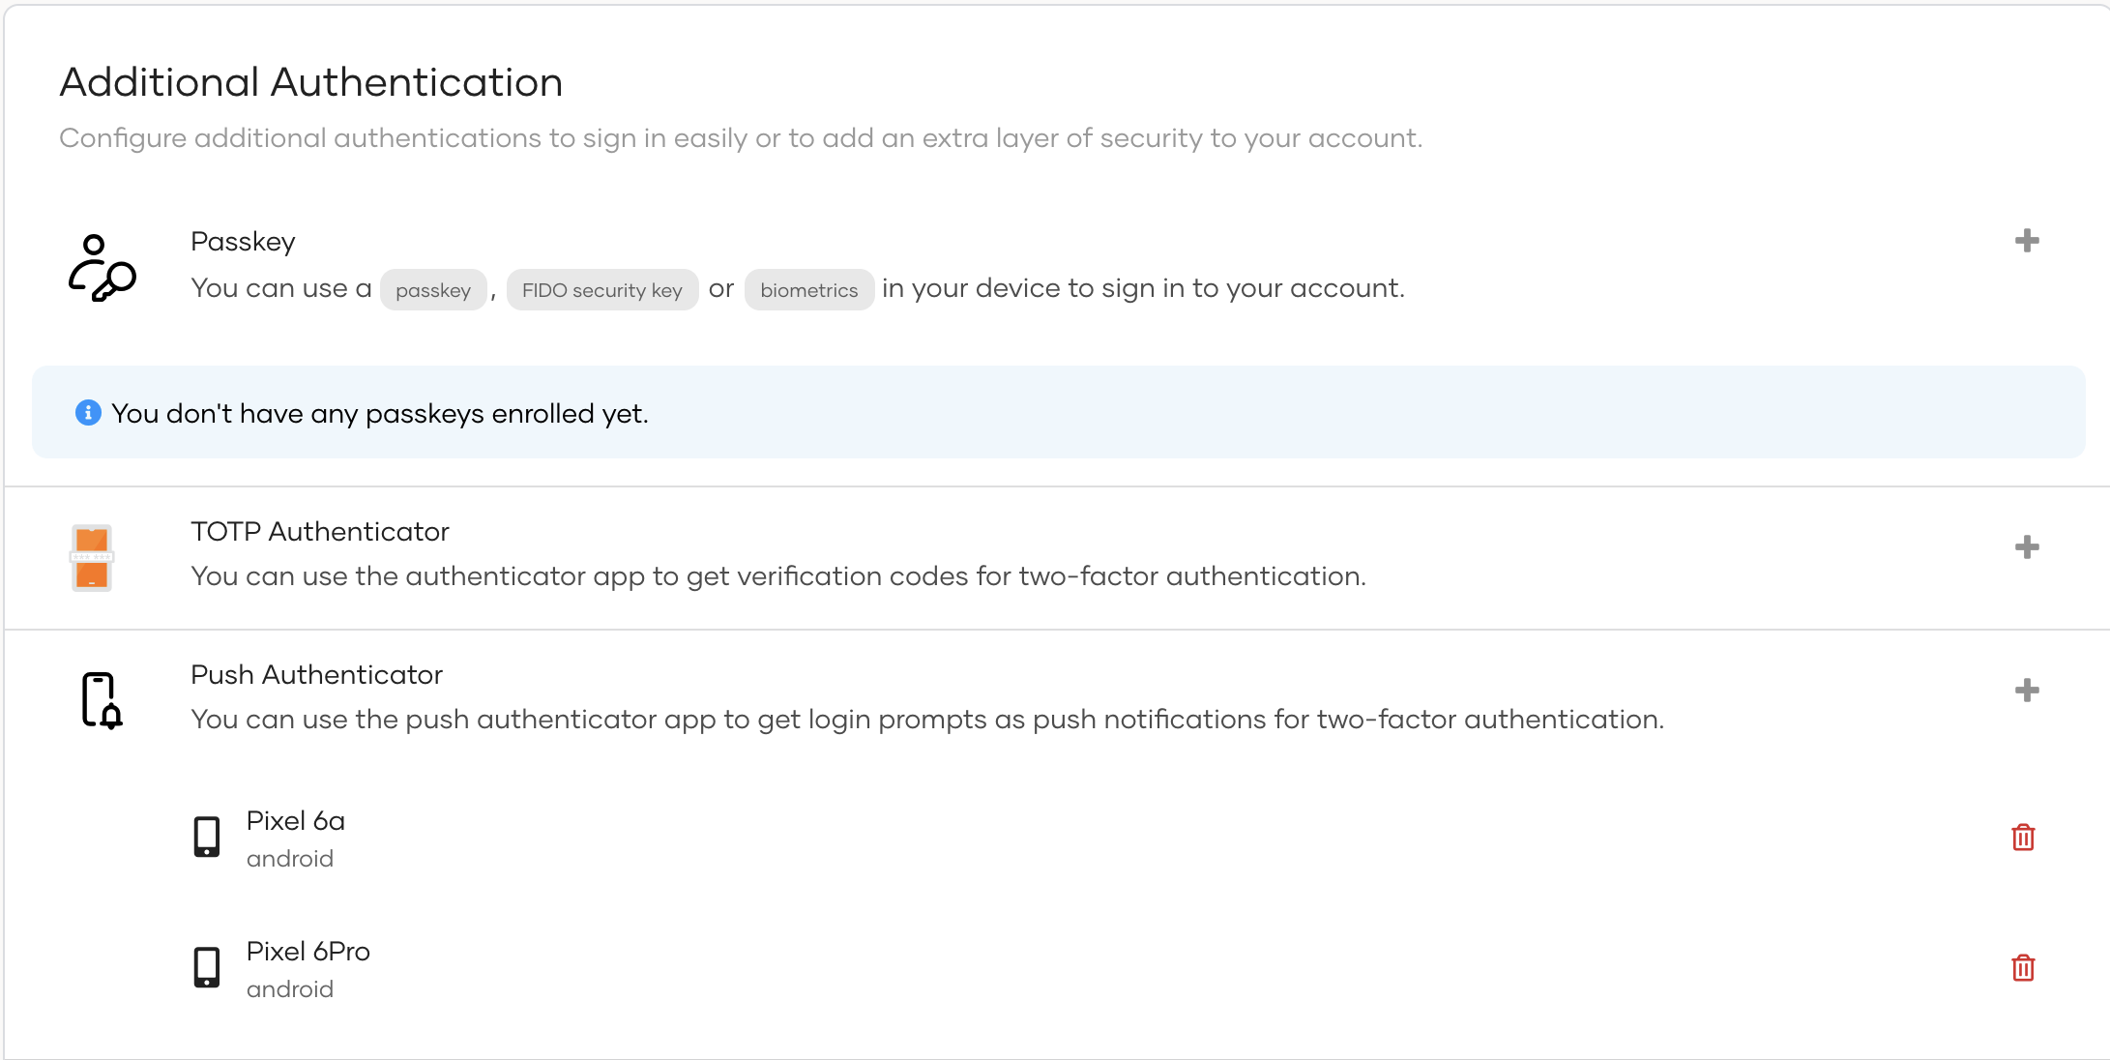Click the orange TOTP Authenticator icon
The height and width of the screenshot is (1060, 2110).
92,558
